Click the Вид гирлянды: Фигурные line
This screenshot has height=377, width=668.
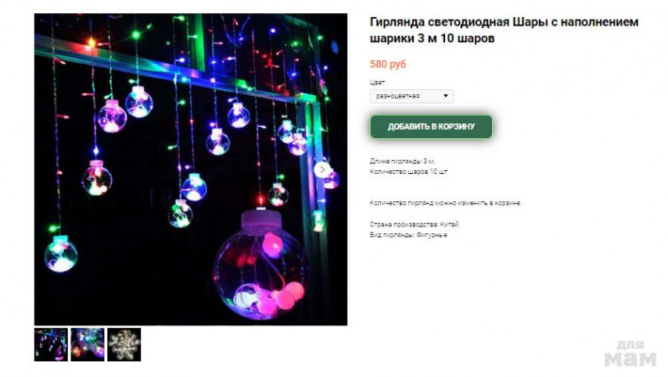(408, 235)
